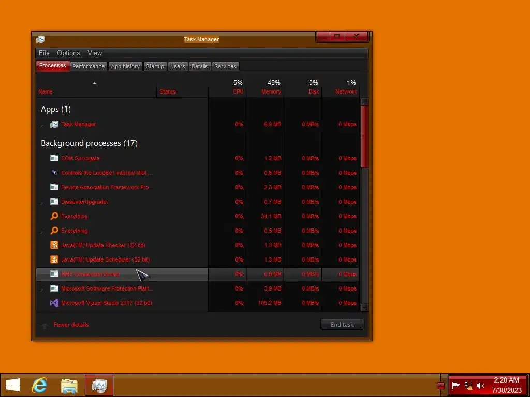Expand the Microsoft Software Protection Platform row
The image size is (530, 397).
tap(42, 289)
